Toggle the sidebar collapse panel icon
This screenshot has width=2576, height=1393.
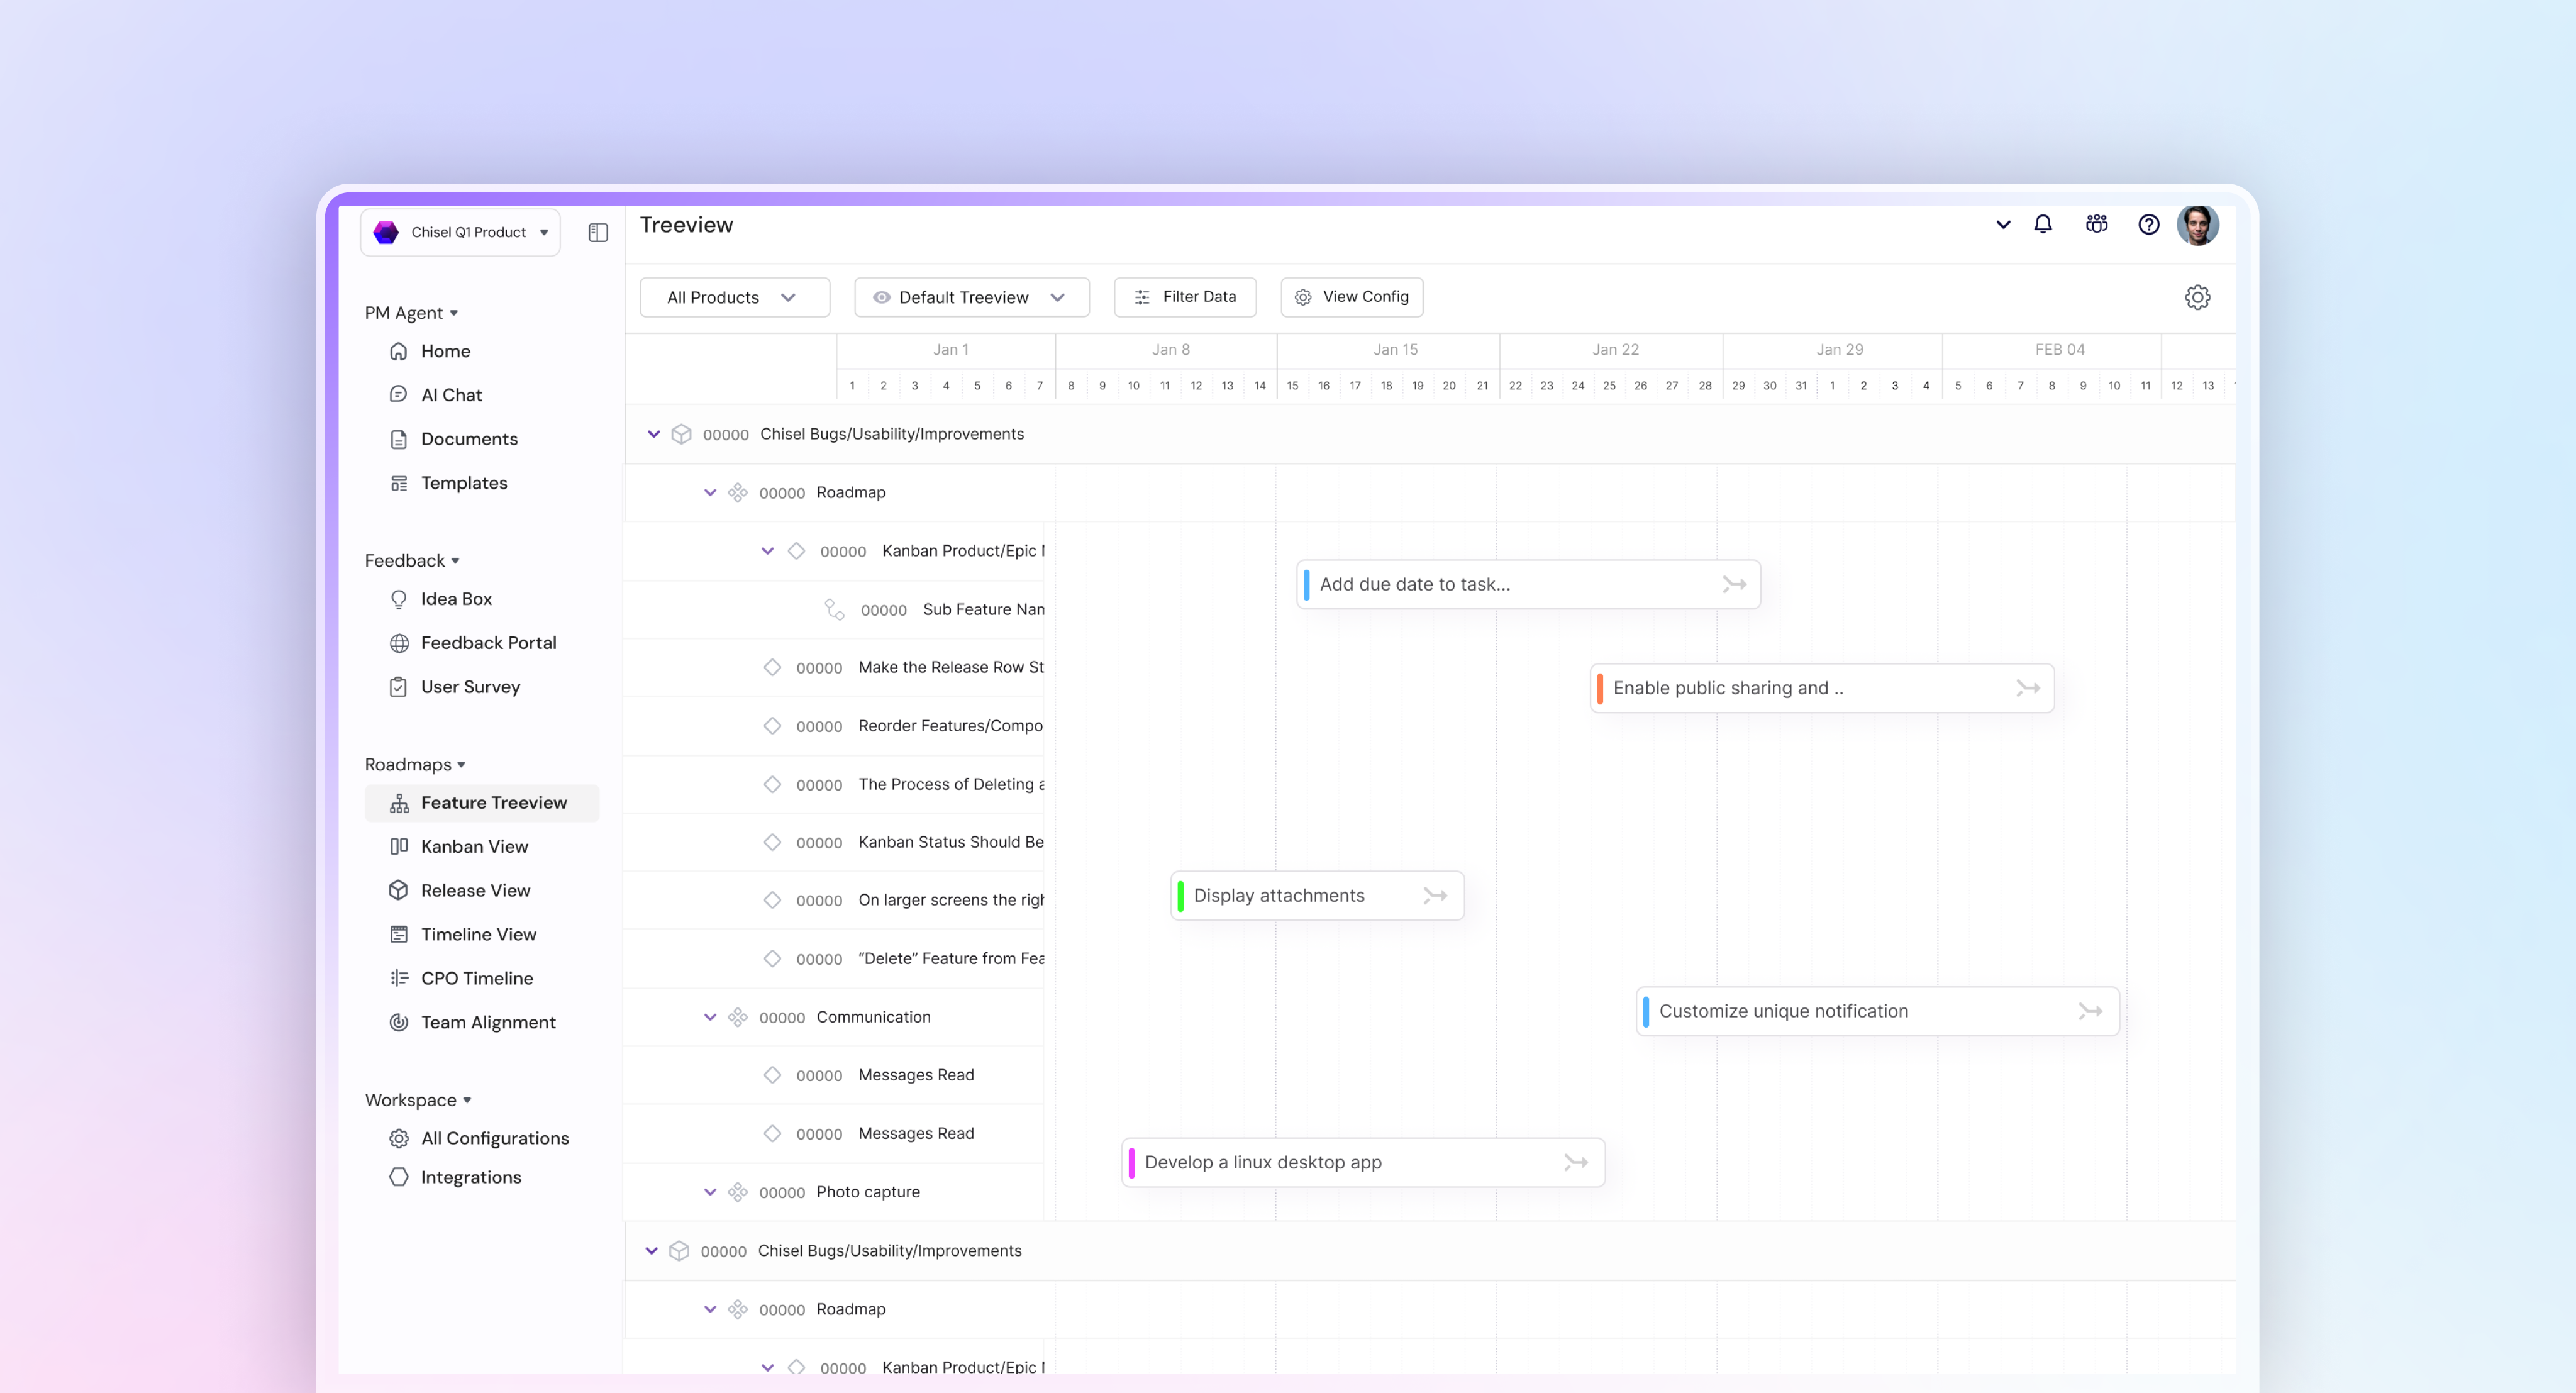point(598,232)
